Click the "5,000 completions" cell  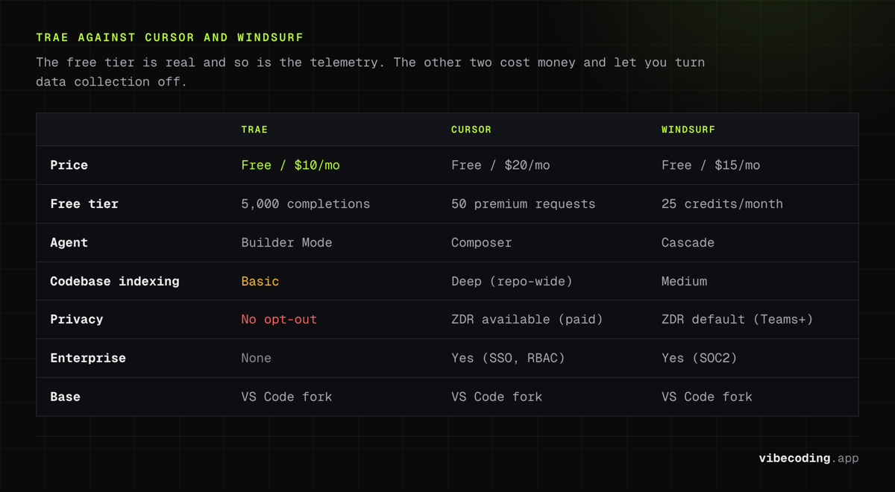pyautogui.click(x=306, y=204)
